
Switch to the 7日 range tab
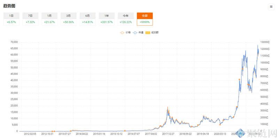(x=30, y=19)
